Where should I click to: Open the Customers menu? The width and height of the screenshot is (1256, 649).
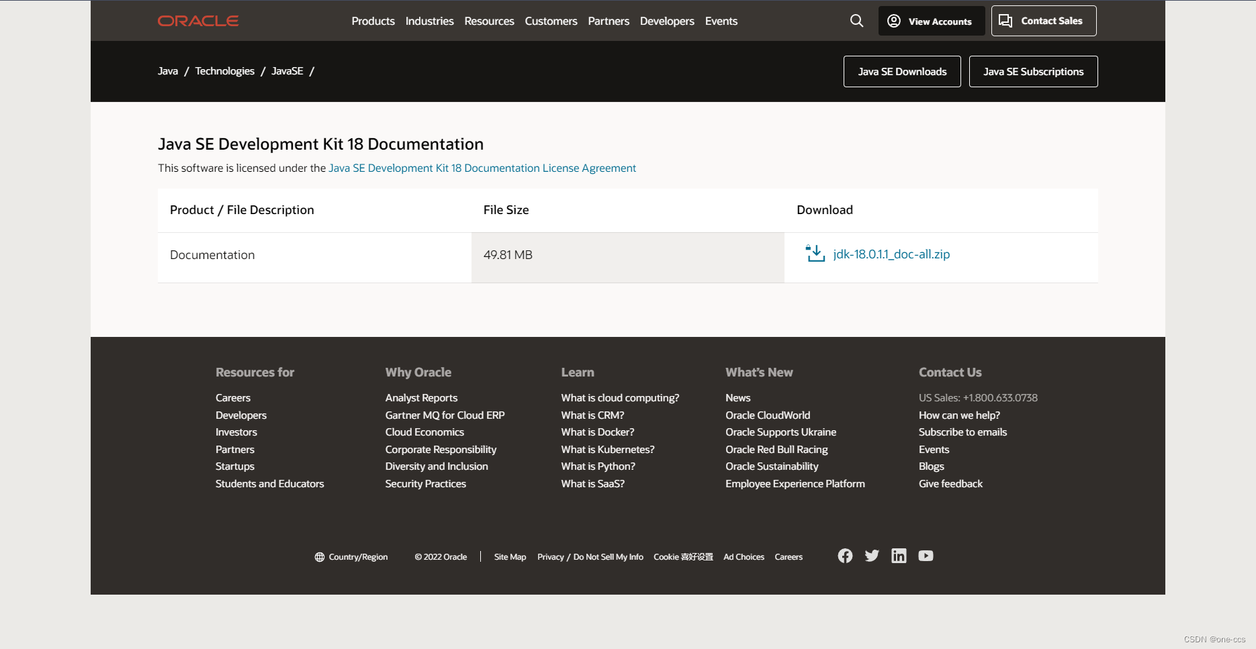[x=551, y=21]
